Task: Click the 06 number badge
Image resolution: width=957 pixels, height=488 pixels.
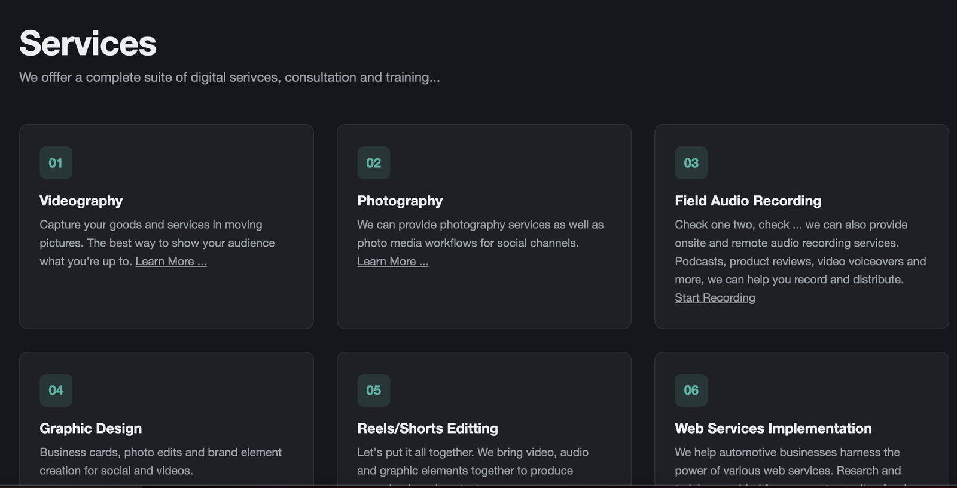Action: point(691,391)
